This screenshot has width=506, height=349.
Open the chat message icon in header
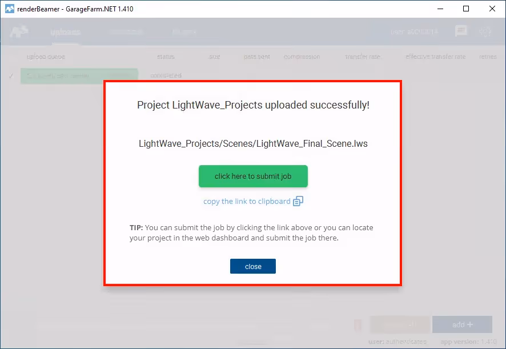[461, 31]
